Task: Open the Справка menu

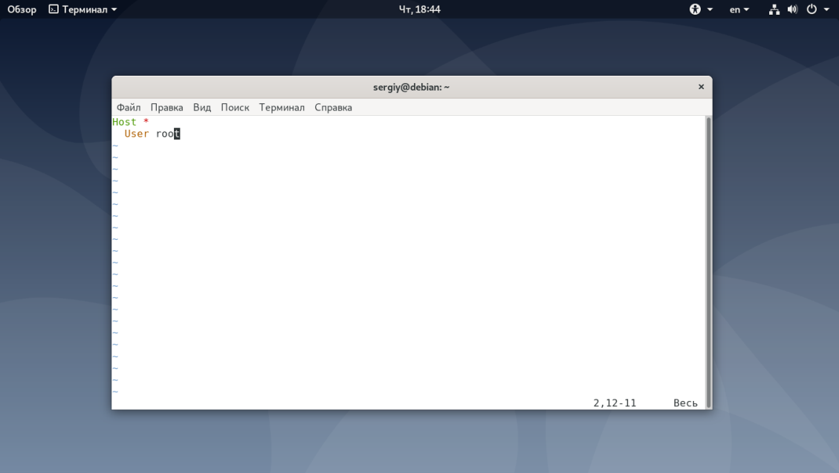Action: click(x=333, y=108)
